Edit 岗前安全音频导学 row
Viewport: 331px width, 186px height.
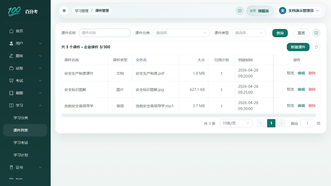301,106
